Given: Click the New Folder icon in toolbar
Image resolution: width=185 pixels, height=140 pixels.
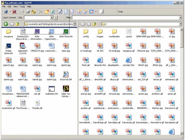Looking at the screenshot, I should [x=47, y=12].
